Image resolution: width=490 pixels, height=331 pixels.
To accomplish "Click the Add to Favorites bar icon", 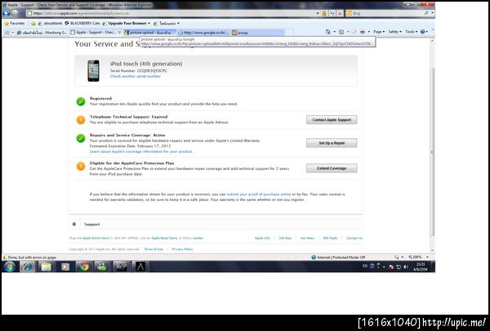I will click(x=33, y=24).
